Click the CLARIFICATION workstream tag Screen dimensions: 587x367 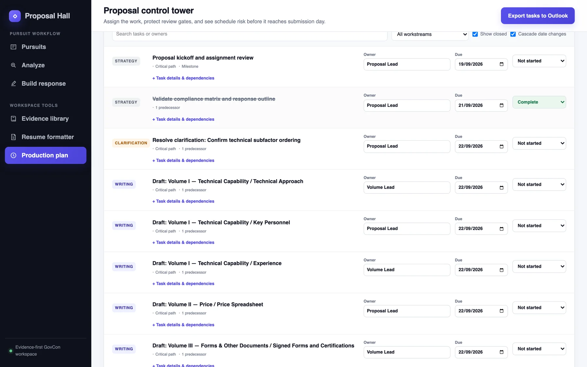131,143
